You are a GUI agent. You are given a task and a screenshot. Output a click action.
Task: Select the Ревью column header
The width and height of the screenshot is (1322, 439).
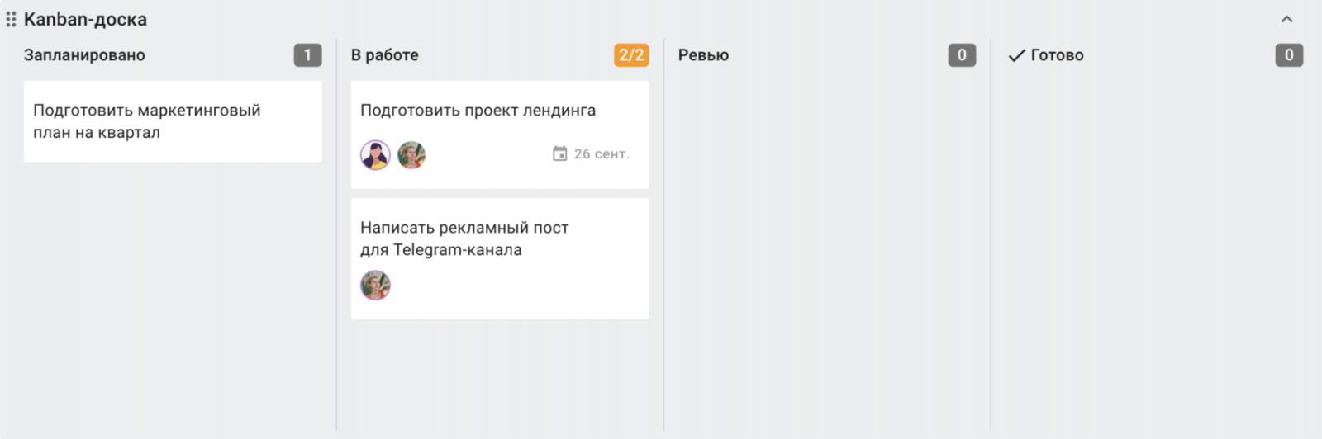point(703,55)
